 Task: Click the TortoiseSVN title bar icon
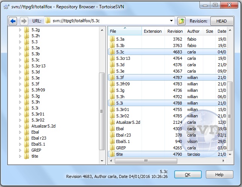click(x=6, y=7)
